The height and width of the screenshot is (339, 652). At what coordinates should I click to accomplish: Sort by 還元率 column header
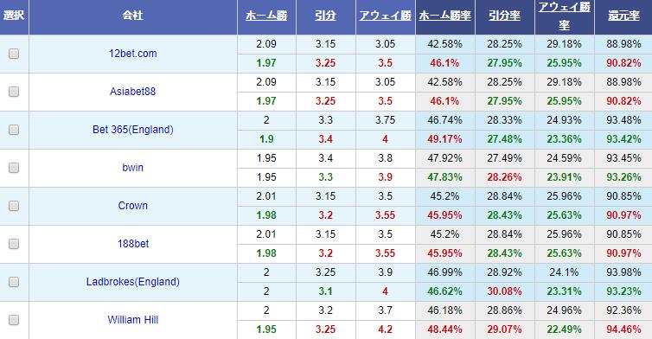(x=623, y=16)
